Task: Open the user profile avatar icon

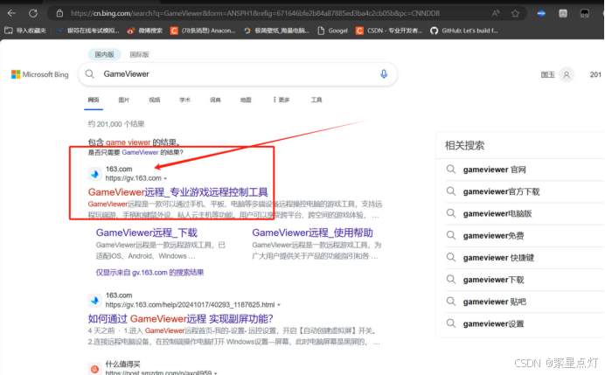Action: point(567,74)
